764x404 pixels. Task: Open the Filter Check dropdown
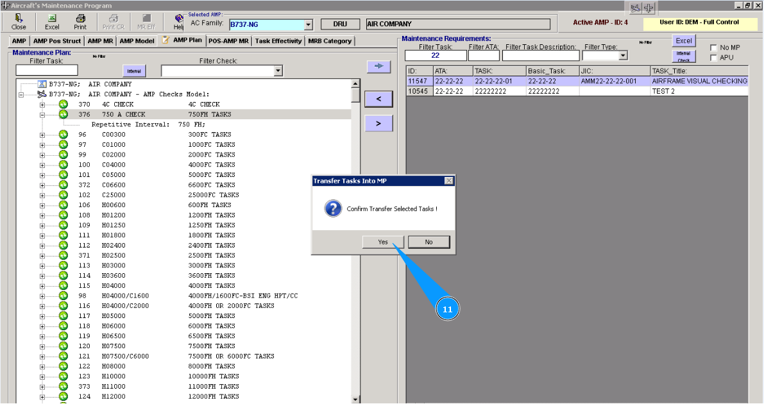pos(278,71)
